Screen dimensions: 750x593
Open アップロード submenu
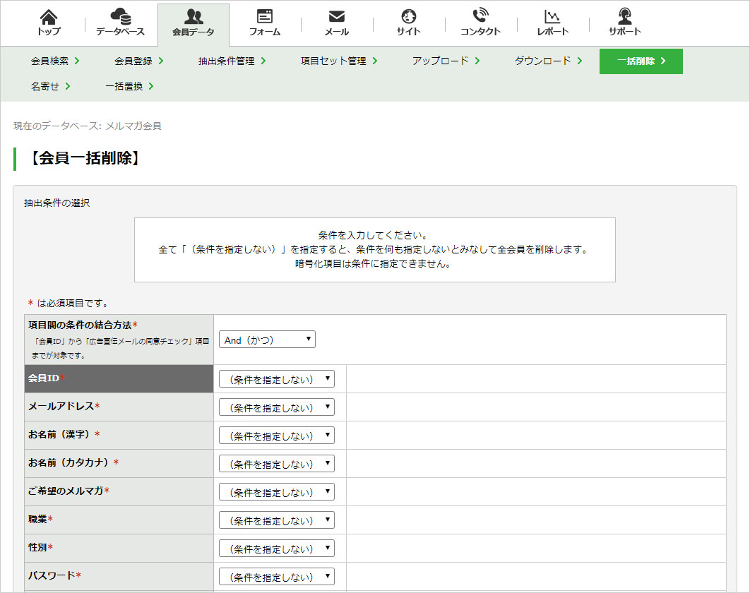[446, 61]
